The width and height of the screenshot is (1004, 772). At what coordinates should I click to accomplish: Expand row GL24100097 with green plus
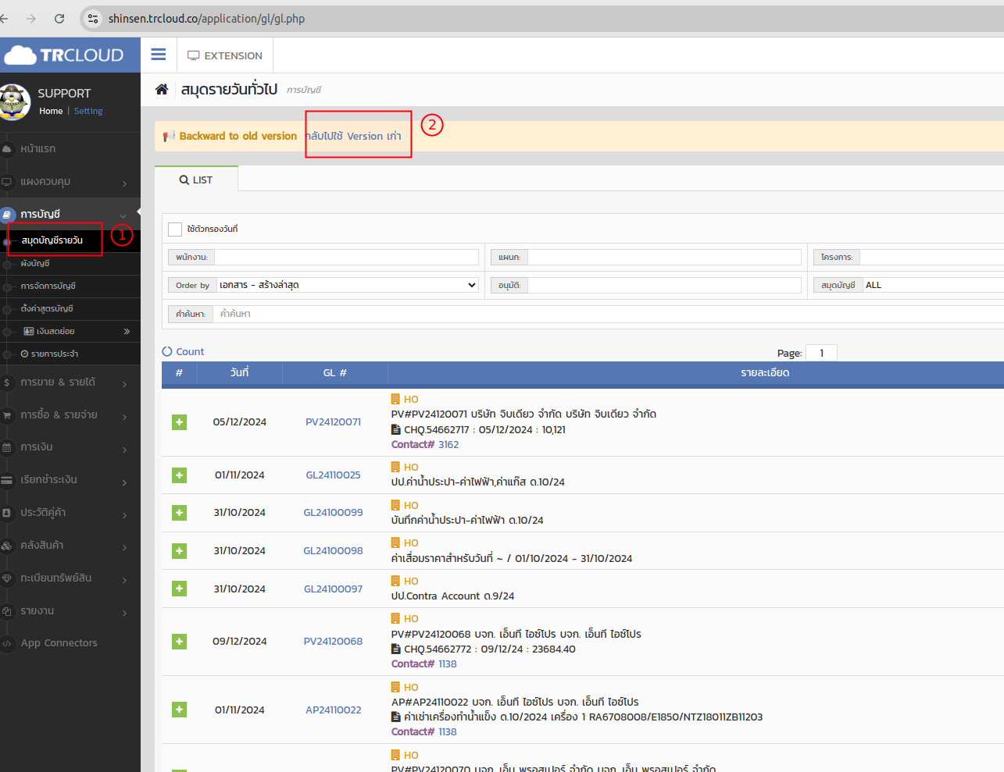tap(180, 589)
